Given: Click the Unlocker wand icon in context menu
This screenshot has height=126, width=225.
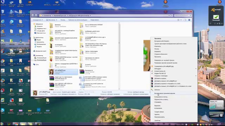Looking at the screenshot, I should tap(152, 90).
